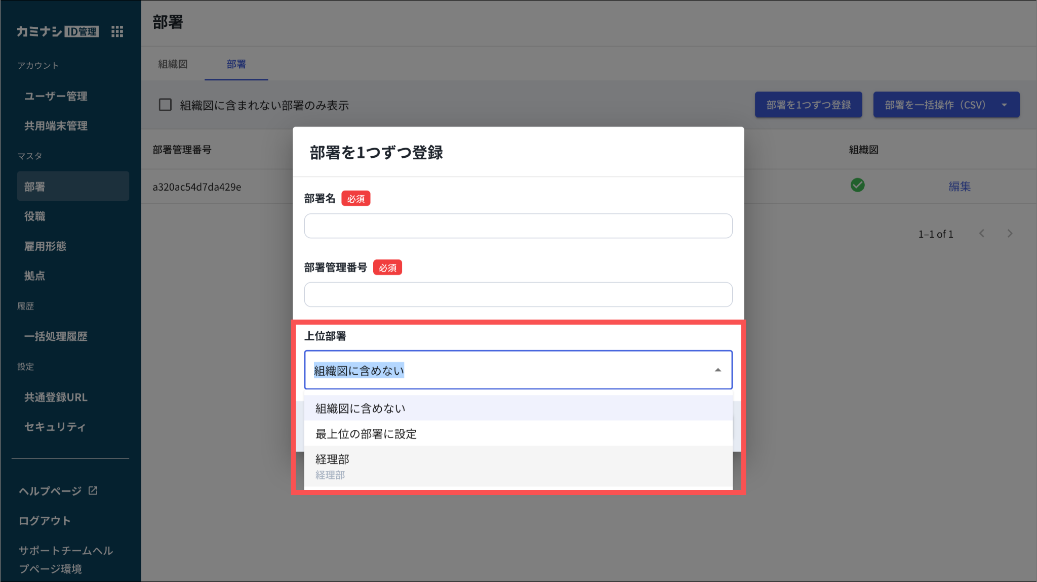Open ユーザー管理 in the sidebar
Viewport: 1037px width, 582px height.
56,96
